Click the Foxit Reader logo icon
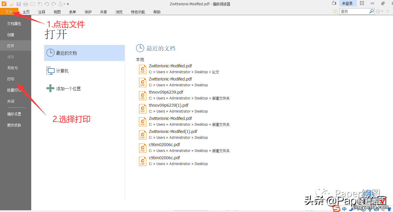The image size is (393, 212). tap(4, 4)
